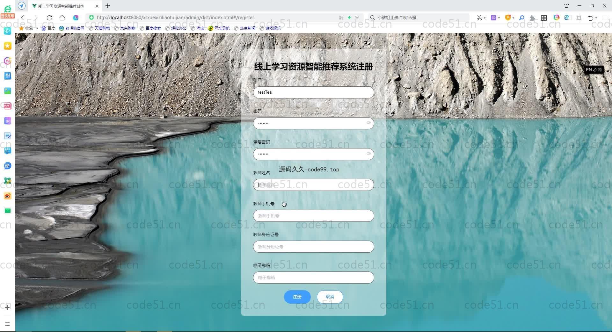Open the green mail icon in sidebar
Viewport: 612px width, 332px height.
(7, 211)
